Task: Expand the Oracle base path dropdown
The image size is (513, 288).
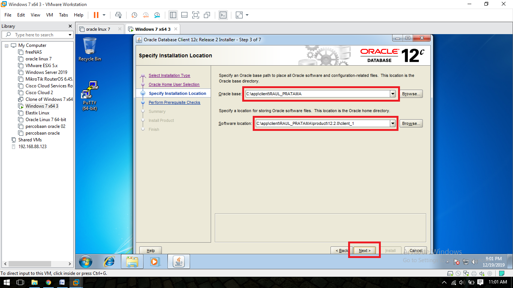Action: tap(393, 94)
